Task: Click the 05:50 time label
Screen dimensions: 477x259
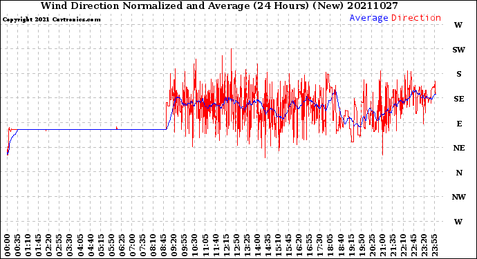Action: pos(112,245)
